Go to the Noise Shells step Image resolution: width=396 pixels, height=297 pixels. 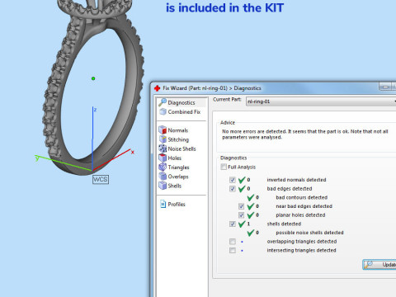(181, 148)
